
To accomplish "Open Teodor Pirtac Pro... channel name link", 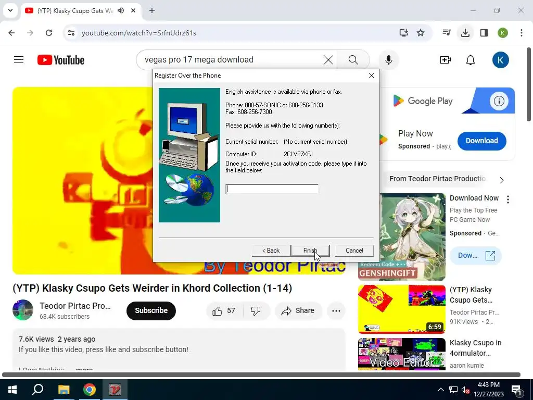I will tap(75, 306).
